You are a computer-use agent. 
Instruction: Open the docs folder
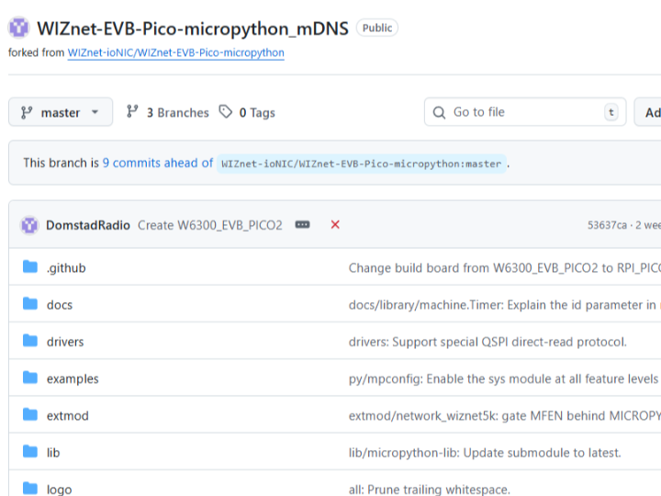click(60, 305)
